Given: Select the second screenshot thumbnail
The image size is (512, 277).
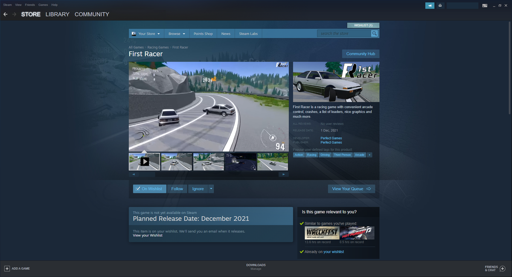Looking at the screenshot, I should pos(176,162).
